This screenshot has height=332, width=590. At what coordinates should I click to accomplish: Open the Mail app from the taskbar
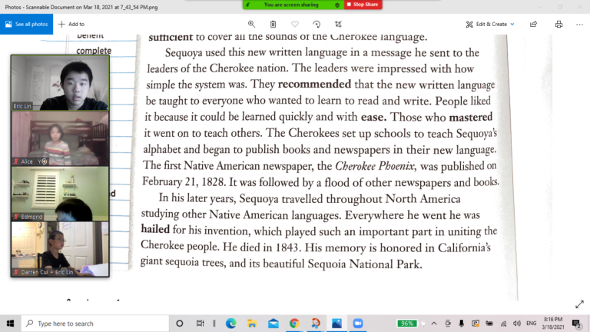(273, 324)
